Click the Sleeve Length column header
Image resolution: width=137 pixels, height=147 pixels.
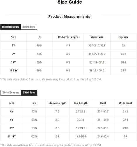57,103
